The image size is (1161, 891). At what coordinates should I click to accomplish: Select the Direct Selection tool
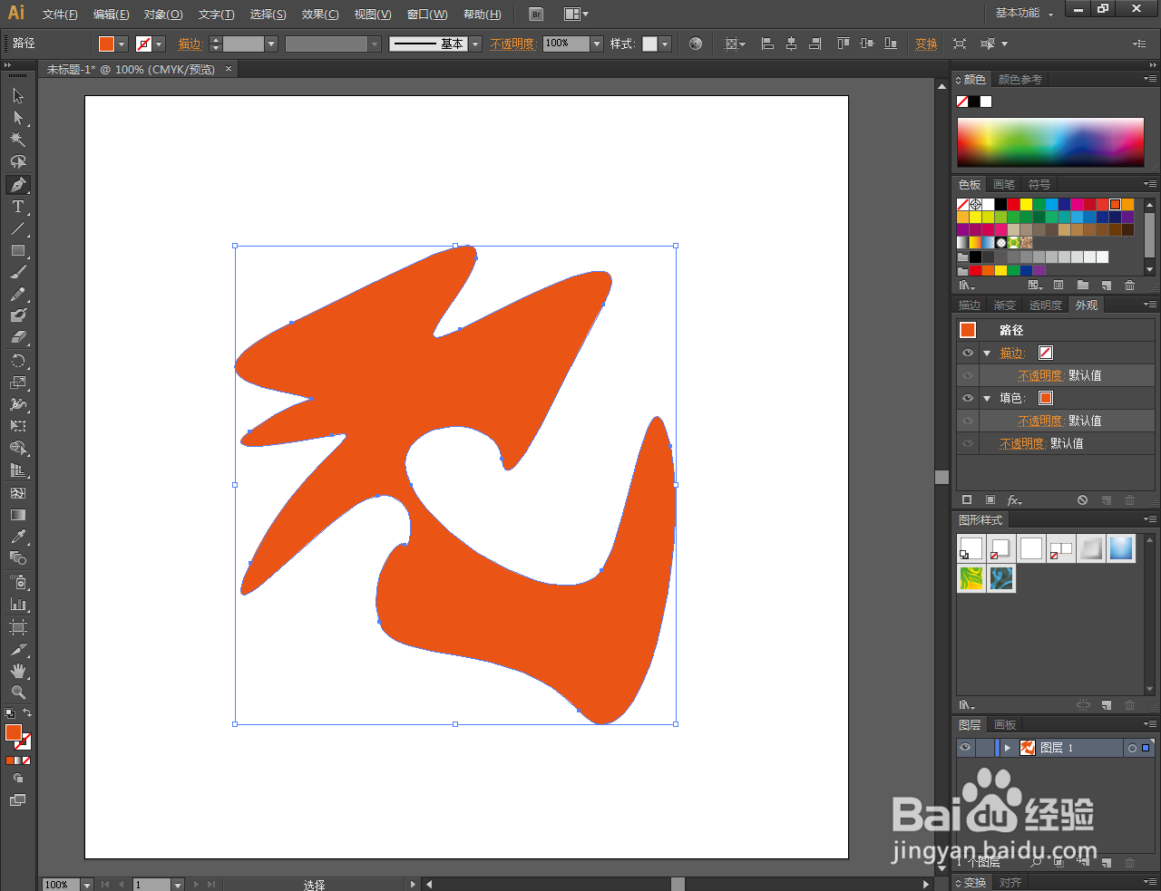tap(17, 118)
